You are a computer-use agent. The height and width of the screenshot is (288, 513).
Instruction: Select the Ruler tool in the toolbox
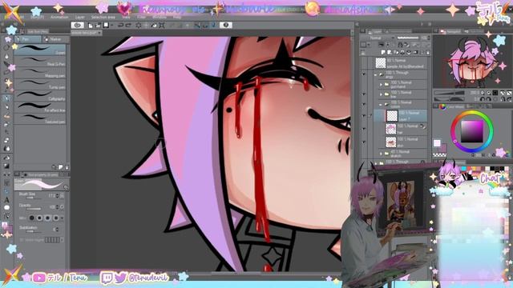(6, 191)
